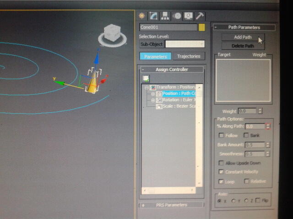Image resolution: width=293 pixels, height=219 pixels.
Task: Click the Weight spinner arrows
Action: tap(260, 111)
